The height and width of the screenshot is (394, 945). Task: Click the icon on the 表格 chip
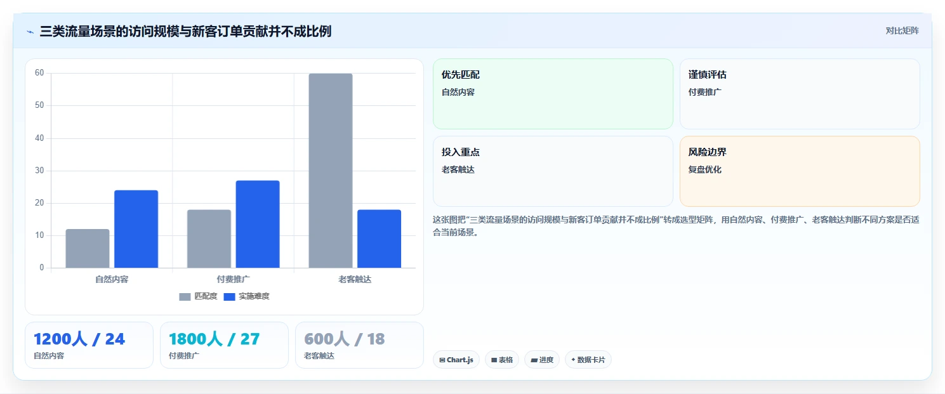coord(494,360)
